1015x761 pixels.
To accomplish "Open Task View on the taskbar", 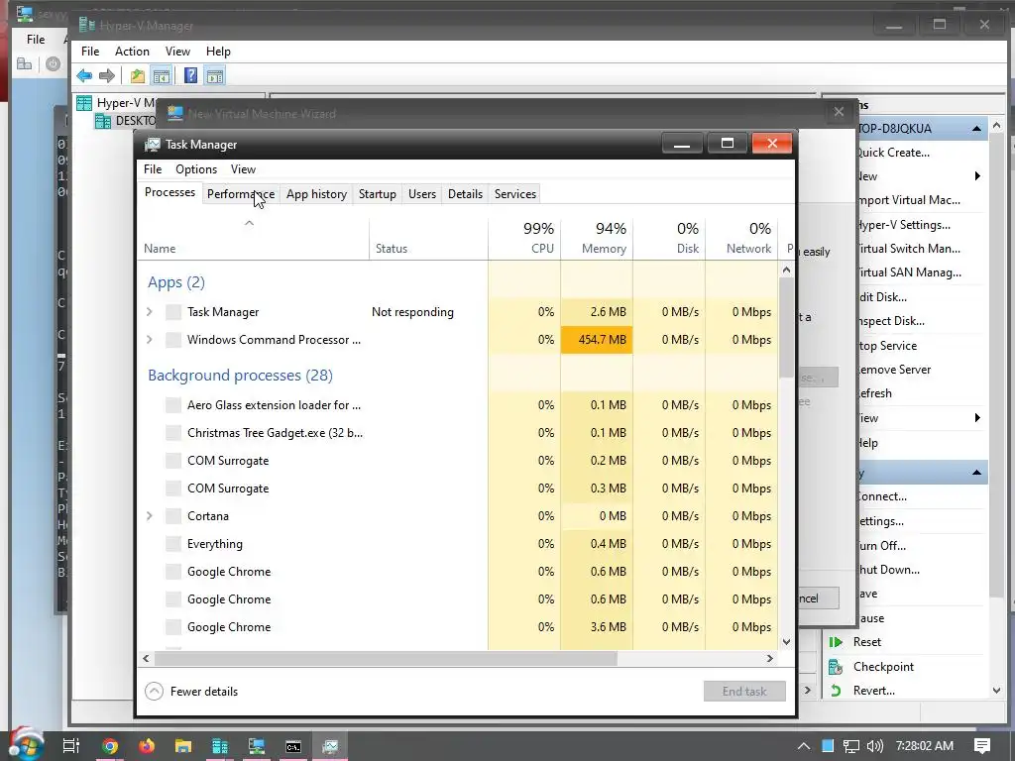I will click(71, 746).
